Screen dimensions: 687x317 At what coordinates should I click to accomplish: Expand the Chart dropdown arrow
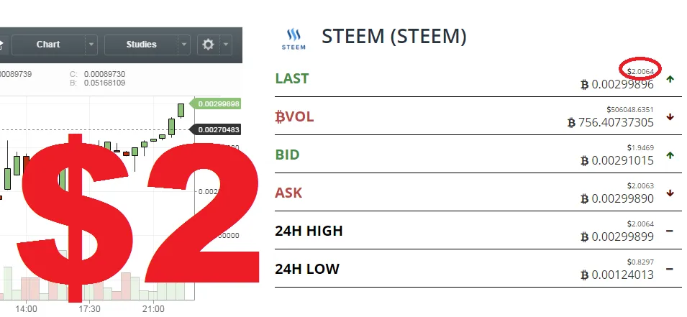pos(91,45)
